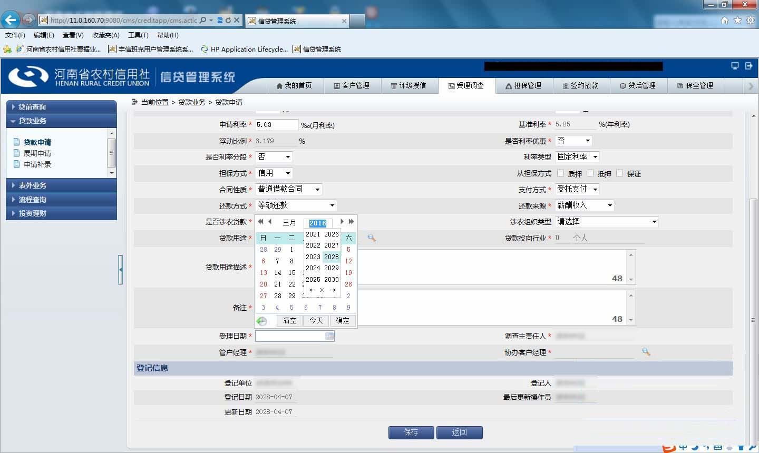Expand 投资理财 sidebar section

coord(61,213)
